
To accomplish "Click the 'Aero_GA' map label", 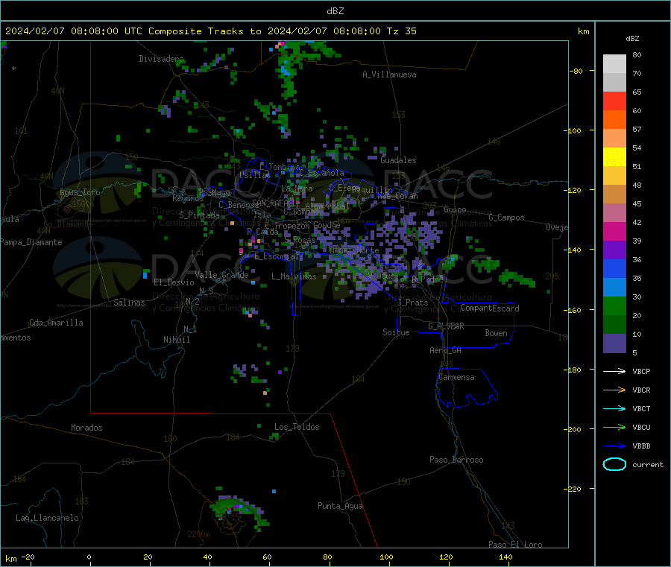I will [445, 351].
